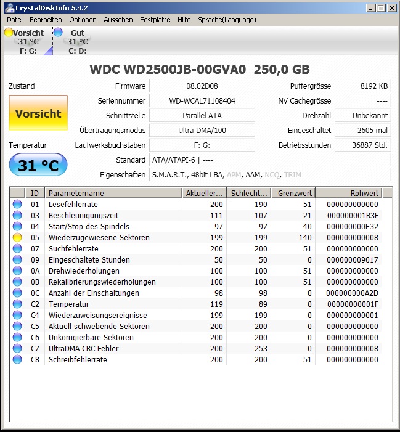This screenshot has width=400, height=432.
Task: Click the Puffergrösse field 8192 KB
Action: [362, 86]
